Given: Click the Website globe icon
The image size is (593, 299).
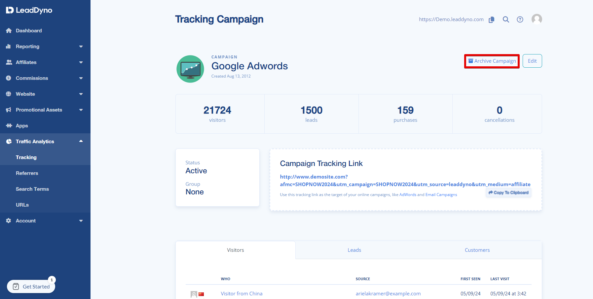Looking at the screenshot, I should (9, 94).
